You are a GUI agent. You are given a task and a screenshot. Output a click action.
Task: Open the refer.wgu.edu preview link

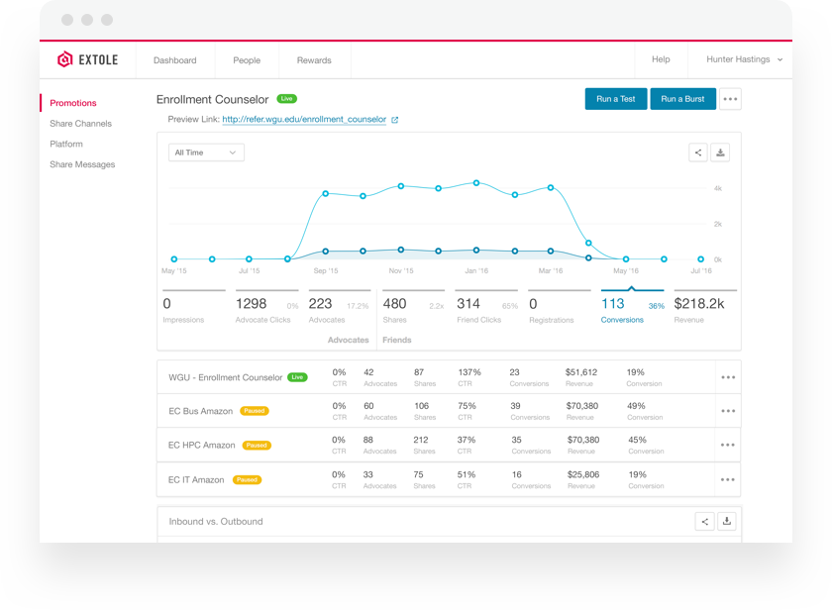click(x=304, y=120)
